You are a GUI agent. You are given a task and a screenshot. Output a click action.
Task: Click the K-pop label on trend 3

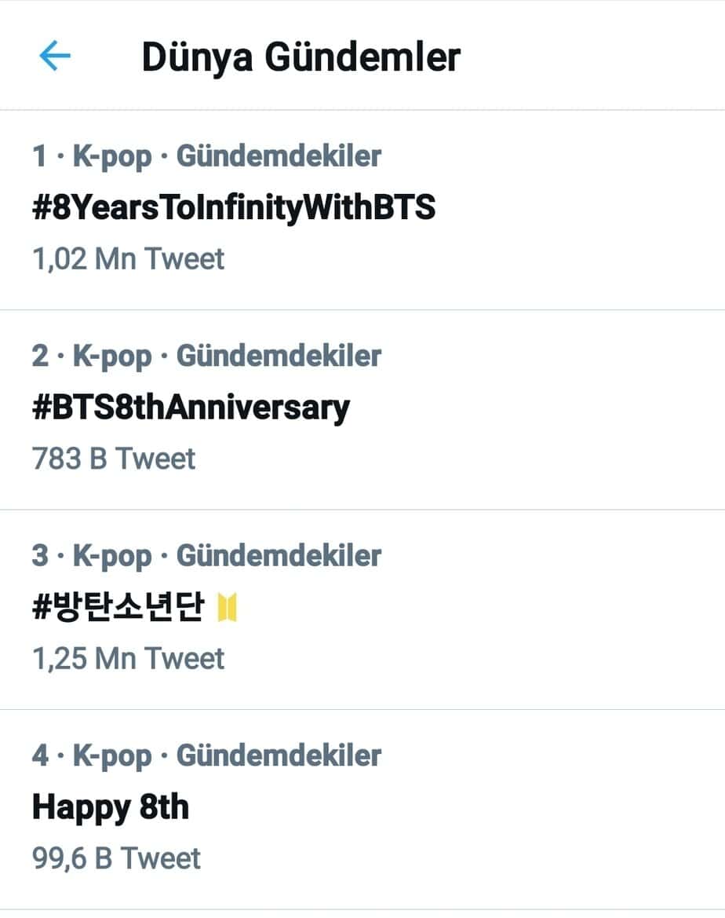pyautogui.click(x=112, y=555)
